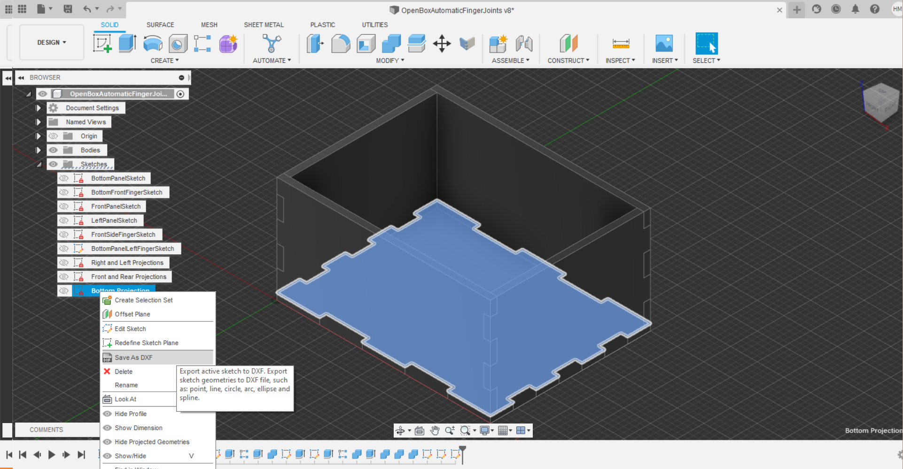Switch to the SHEET METAL tab

point(264,25)
